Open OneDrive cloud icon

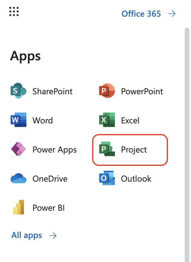(18, 178)
